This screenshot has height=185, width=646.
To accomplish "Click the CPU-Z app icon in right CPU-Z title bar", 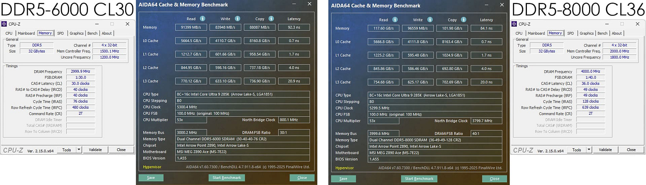I will tap(514, 24).
